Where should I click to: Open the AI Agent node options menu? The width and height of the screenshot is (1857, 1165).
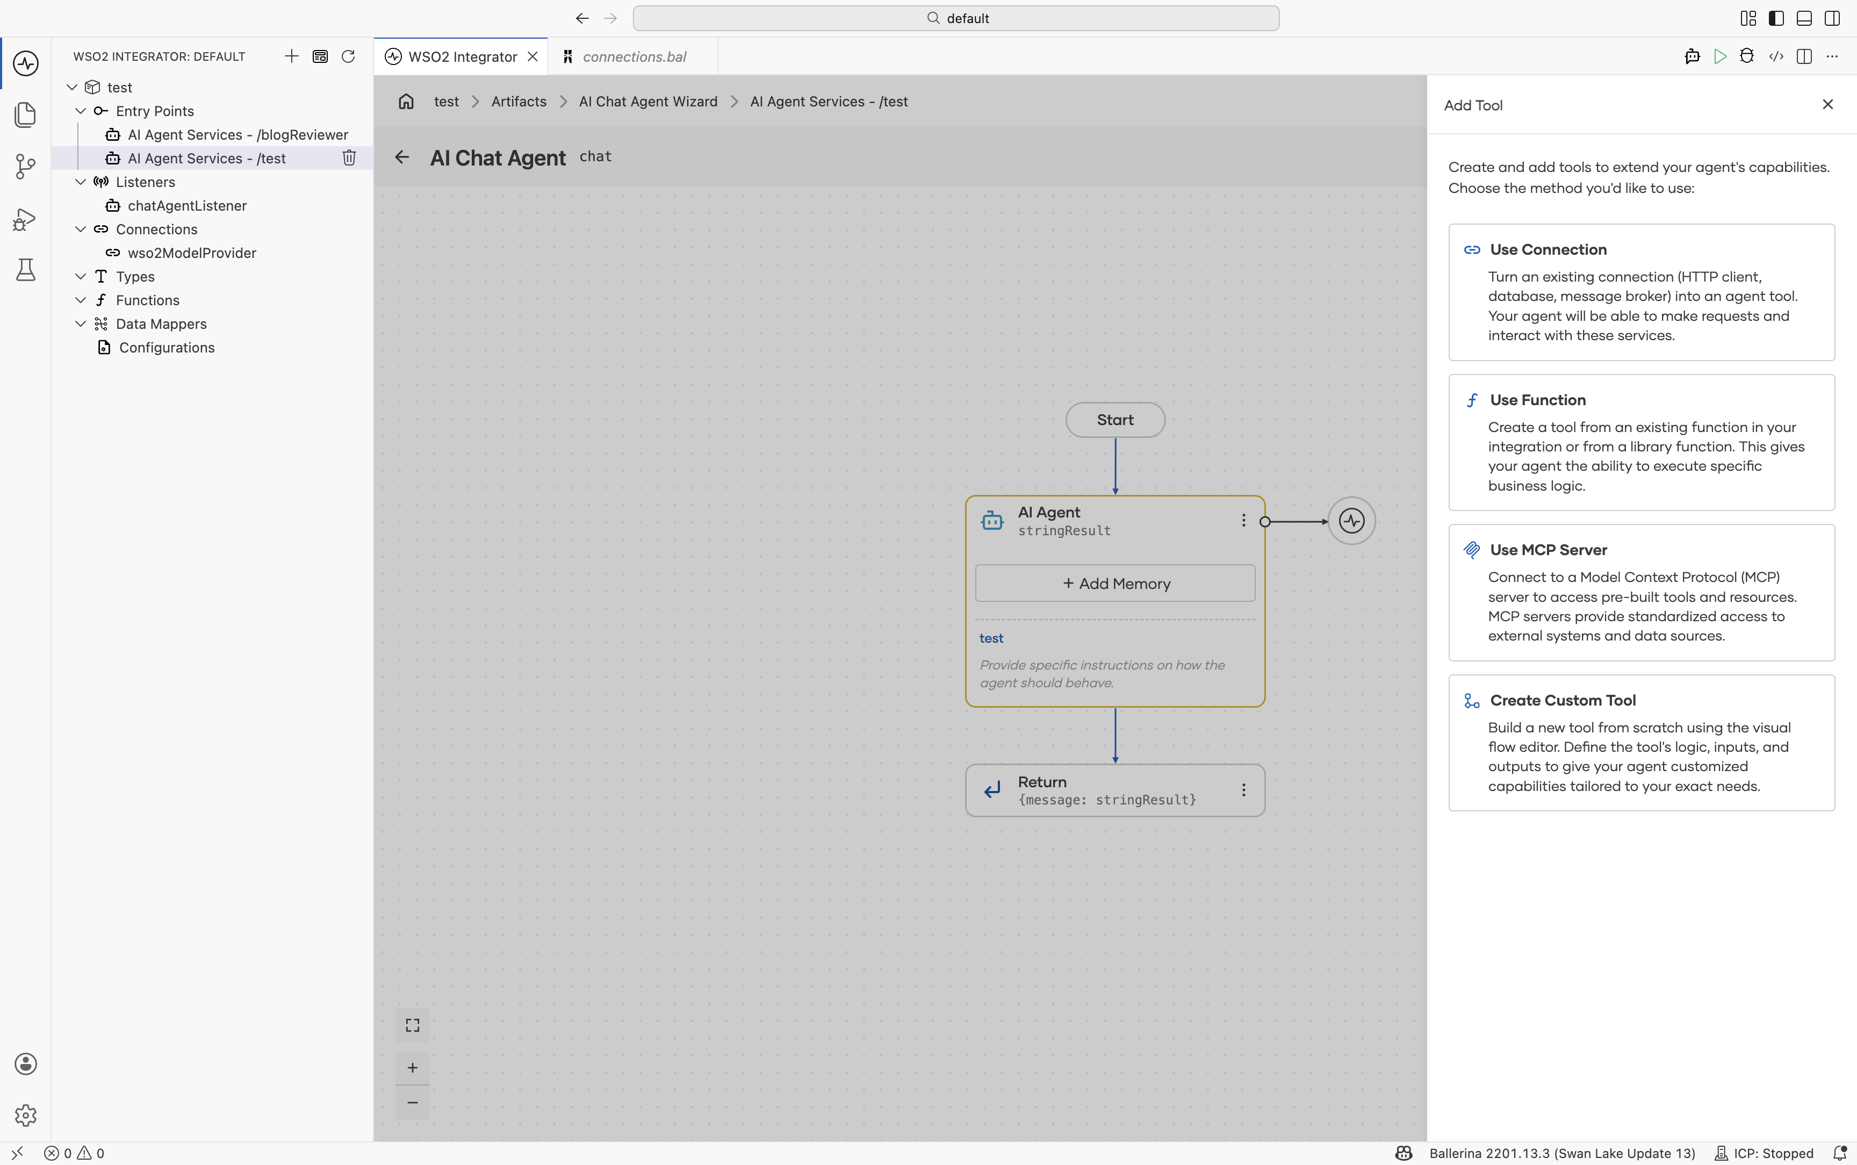click(1243, 521)
